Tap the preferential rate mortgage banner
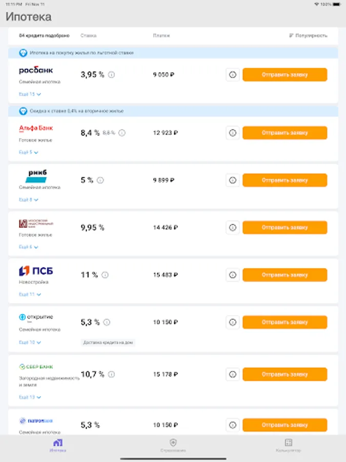This screenshot has height=462, width=346. pyautogui.click(x=173, y=53)
